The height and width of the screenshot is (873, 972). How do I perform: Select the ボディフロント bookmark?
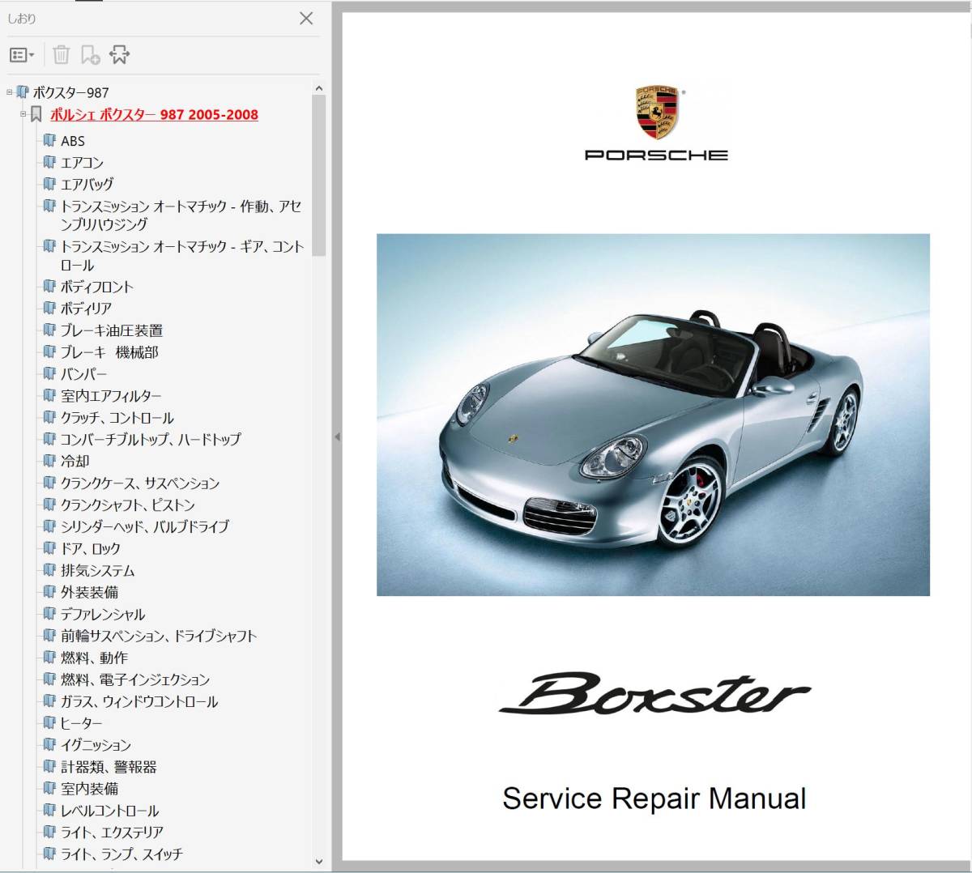tap(97, 287)
